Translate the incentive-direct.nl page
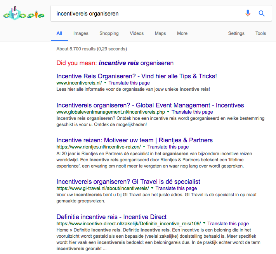Screen dimensions: 276x254 (228, 224)
